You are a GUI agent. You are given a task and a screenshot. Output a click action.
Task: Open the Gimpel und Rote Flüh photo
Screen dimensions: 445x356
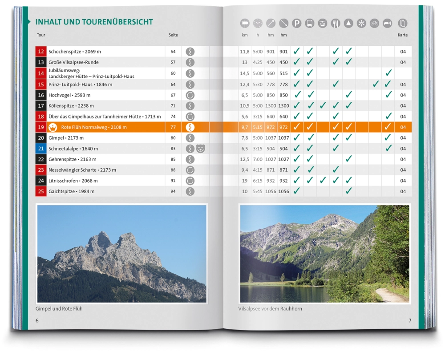point(121,254)
